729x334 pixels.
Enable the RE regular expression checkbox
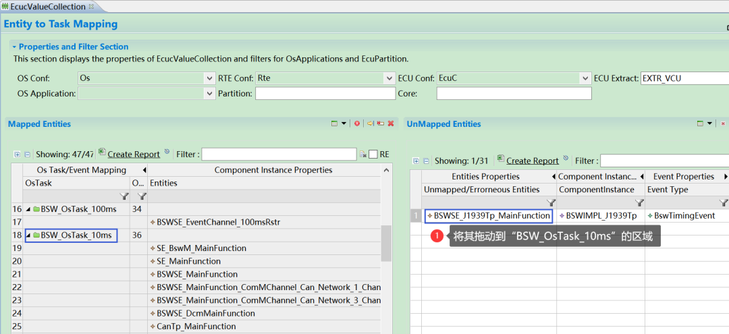coord(373,155)
